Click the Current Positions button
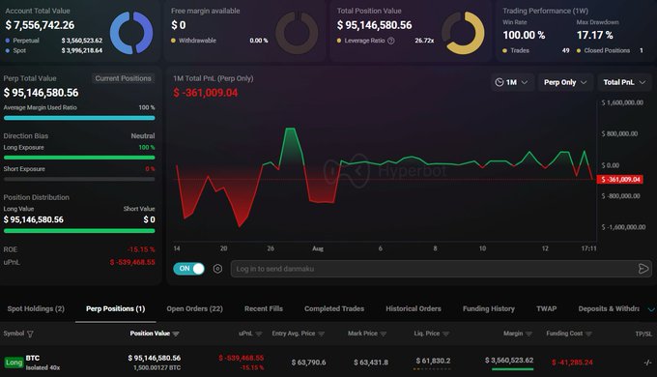Image resolution: width=657 pixels, height=377 pixels. point(123,78)
